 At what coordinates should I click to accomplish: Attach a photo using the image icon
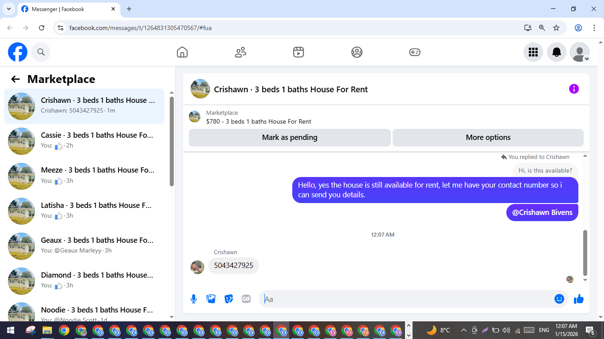(x=211, y=299)
